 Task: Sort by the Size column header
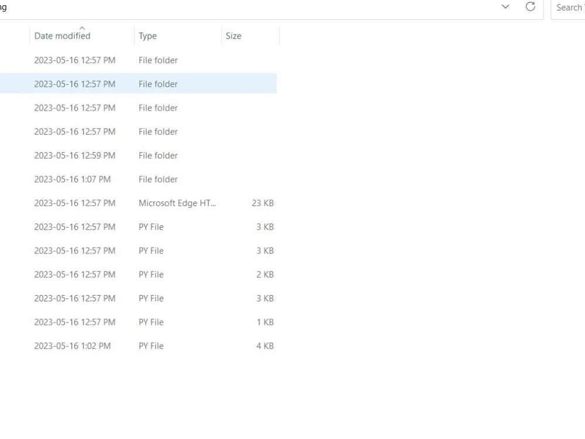pos(250,36)
